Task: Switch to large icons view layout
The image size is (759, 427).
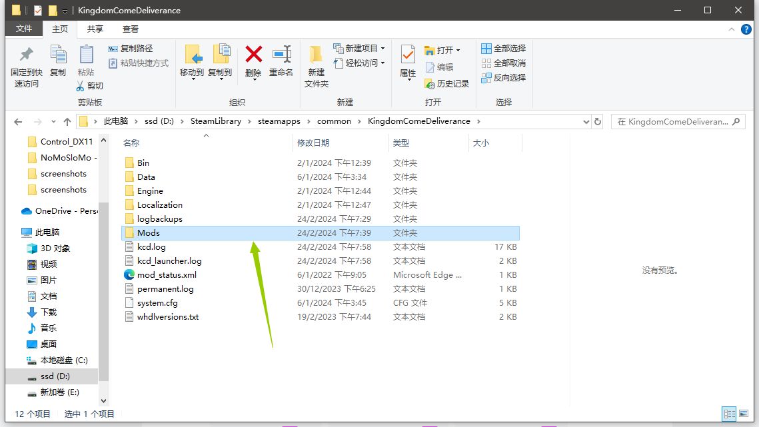Action: (744, 414)
